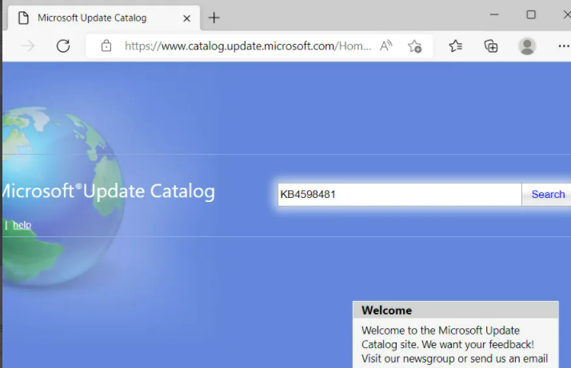Viewport: 571px width, 368px height.
Task: Reload the page with the refresh icon
Action: click(x=63, y=46)
